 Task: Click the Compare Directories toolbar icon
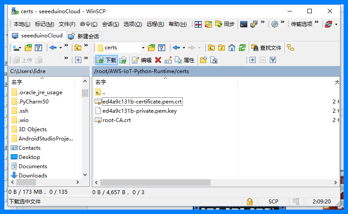[198, 24]
